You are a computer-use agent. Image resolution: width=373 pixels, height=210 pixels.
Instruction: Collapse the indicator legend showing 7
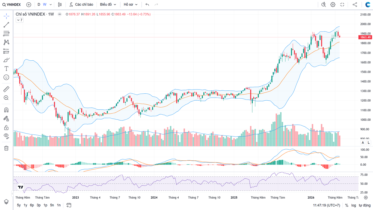tap(20, 20)
